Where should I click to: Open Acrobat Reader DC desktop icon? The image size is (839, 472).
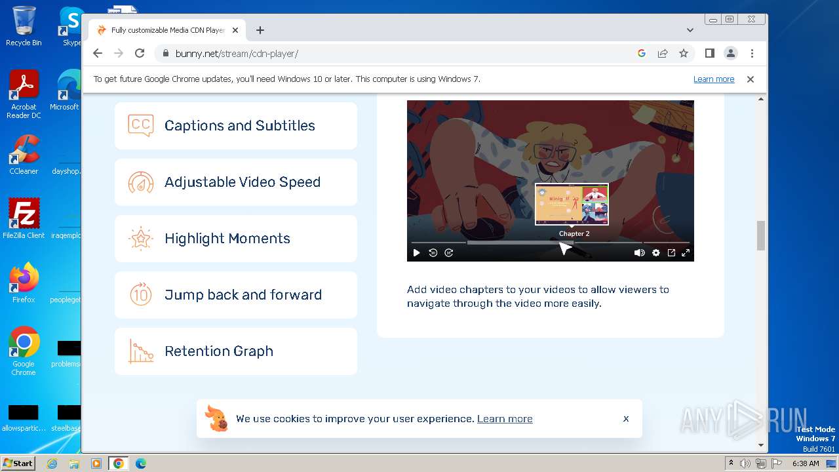(x=24, y=94)
